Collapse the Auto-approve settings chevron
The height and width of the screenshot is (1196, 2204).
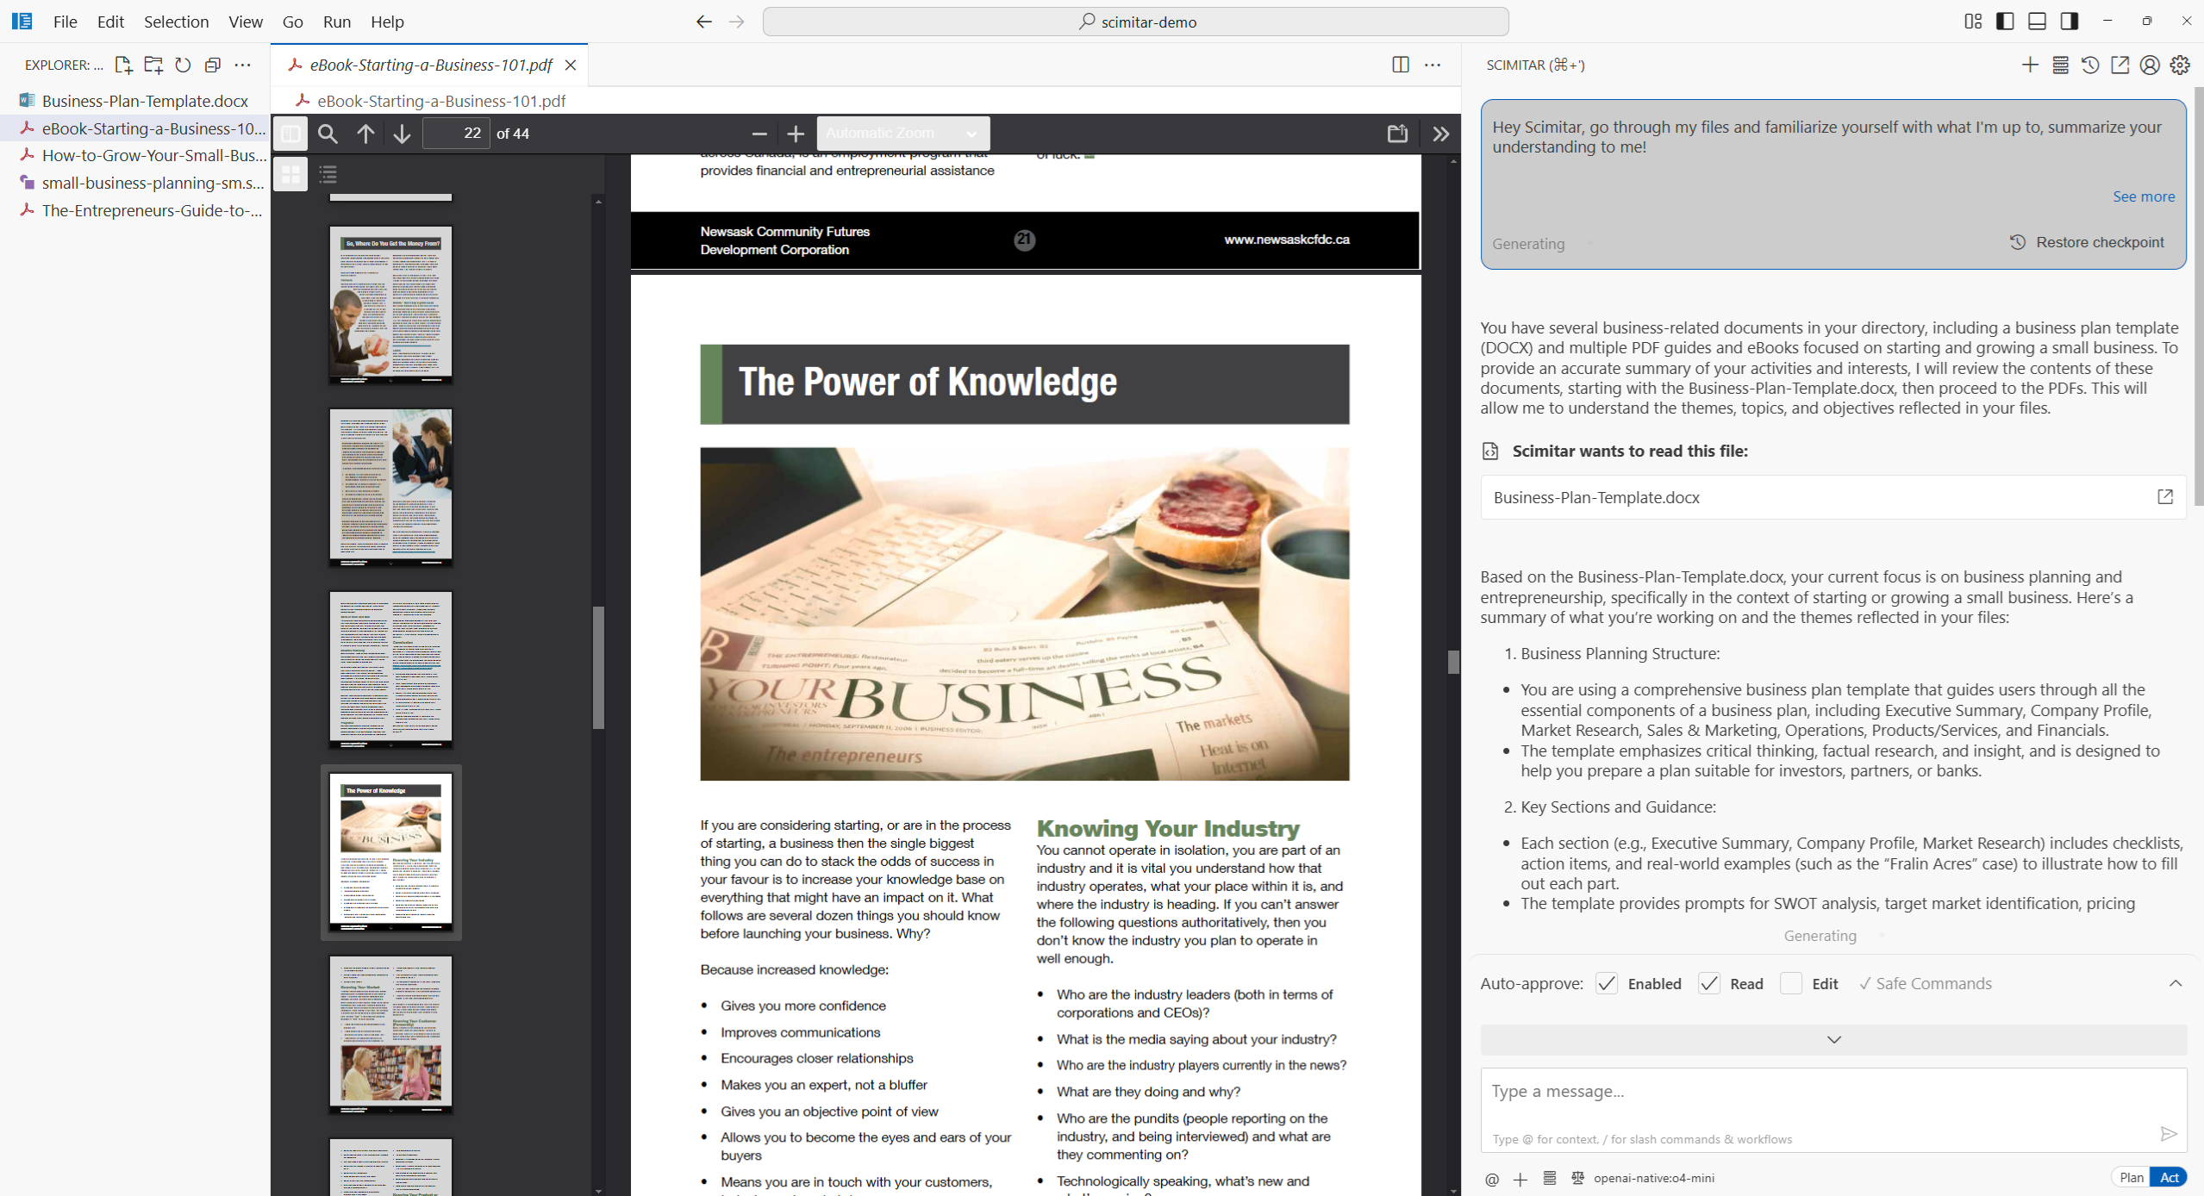2176,983
